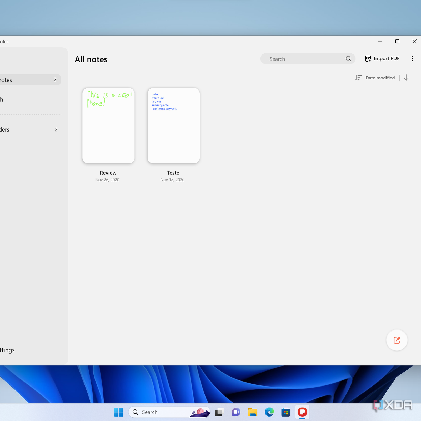Open the Review note thumbnail
Image resolution: width=421 pixels, height=421 pixels.
coord(108,126)
